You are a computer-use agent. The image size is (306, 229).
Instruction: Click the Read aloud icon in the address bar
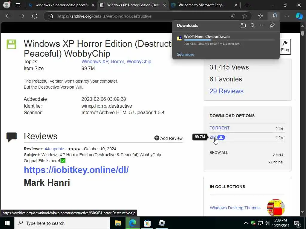click(x=233, y=16)
